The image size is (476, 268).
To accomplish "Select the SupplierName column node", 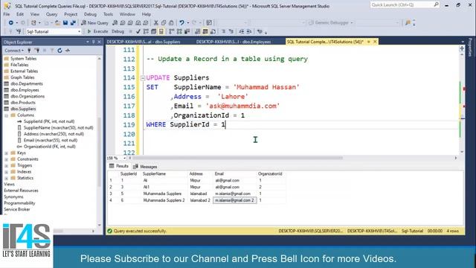I will (58, 128).
